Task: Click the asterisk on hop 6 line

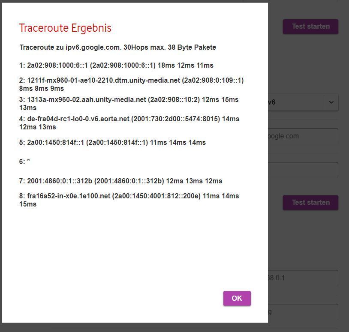Action: coord(27,162)
